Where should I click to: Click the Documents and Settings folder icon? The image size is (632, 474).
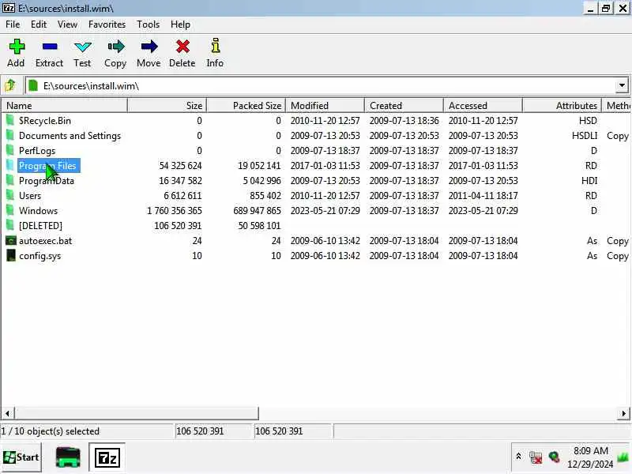[x=10, y=135]
